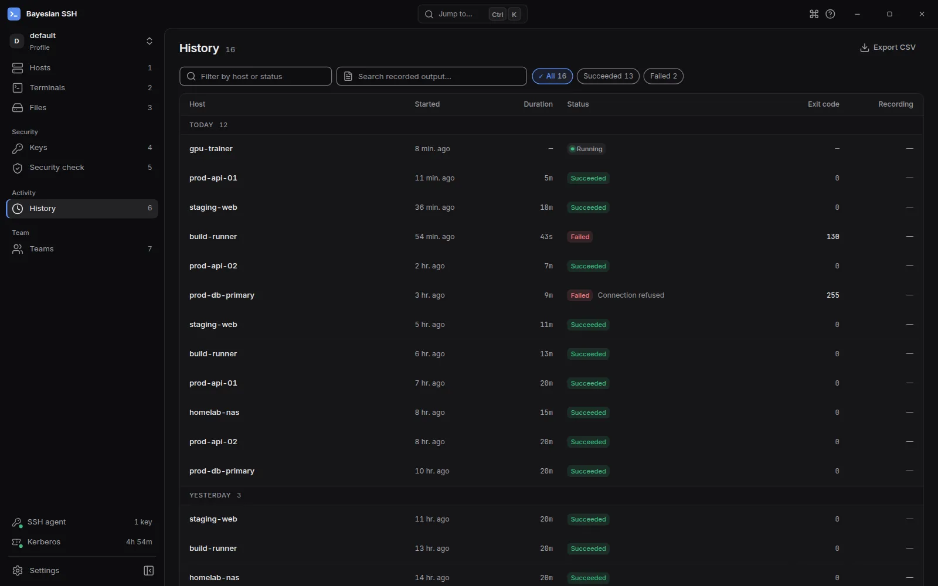This screenshot has height=586, width=938.
Task: Open prod-api-02 session from 2 hr. ago
Action: [551, 266]
